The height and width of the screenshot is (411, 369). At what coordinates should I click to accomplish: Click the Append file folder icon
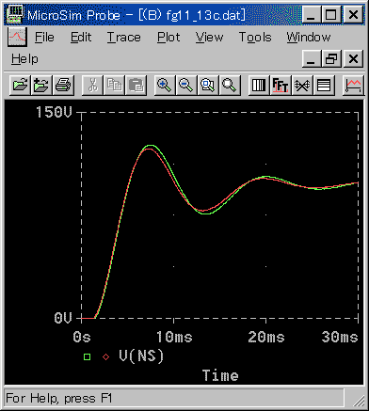click(x=41, y=85)
